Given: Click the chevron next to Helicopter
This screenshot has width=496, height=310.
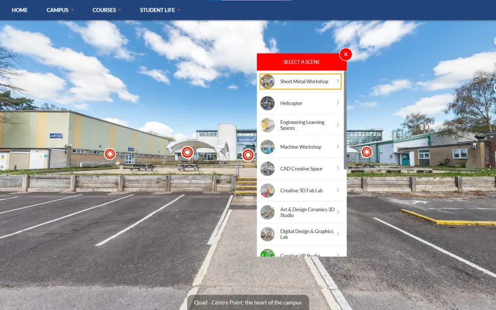Looking at the screenshot, I should [338, 103].
